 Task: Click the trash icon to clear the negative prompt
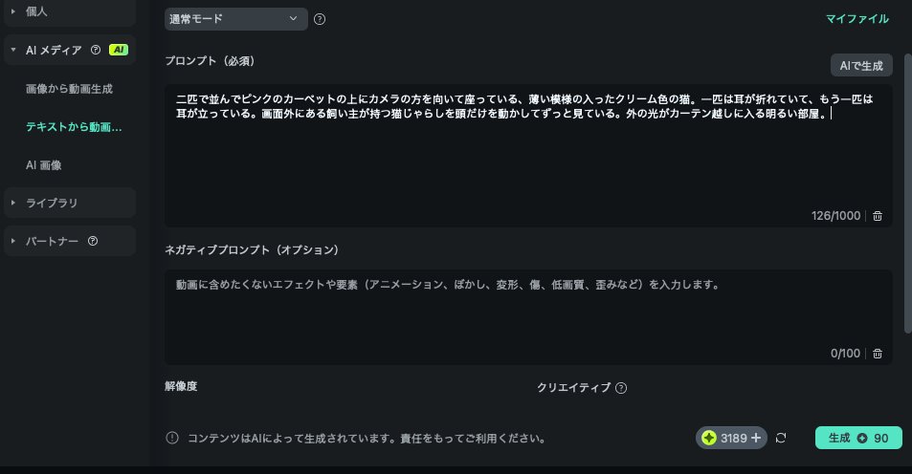click(x=878, y=354)
